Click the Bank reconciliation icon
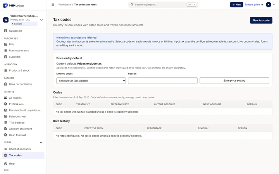Image resolution: width=279 pixels, height=174 pixels. click(5, 84)
